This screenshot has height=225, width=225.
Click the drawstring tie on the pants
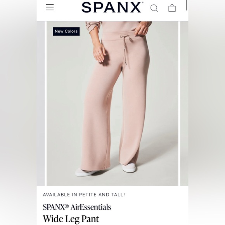pos(125,36)
